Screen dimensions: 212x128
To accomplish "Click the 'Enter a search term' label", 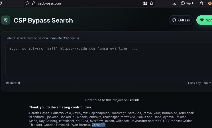I will [x=42, y=38].
